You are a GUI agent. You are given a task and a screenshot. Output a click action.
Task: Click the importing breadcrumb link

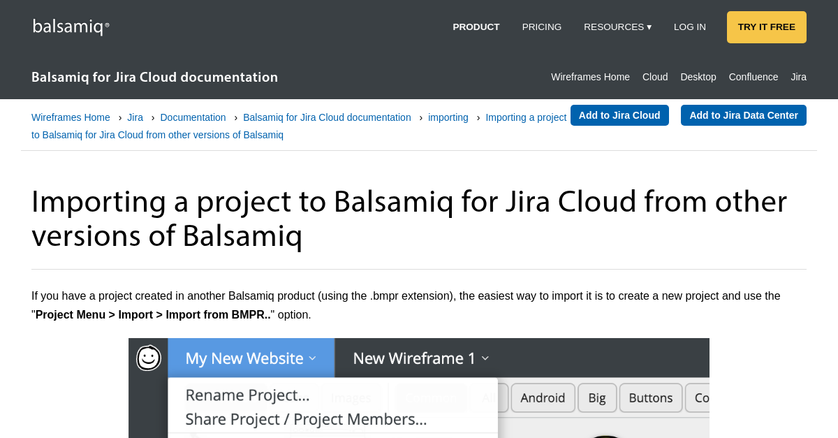448,117
